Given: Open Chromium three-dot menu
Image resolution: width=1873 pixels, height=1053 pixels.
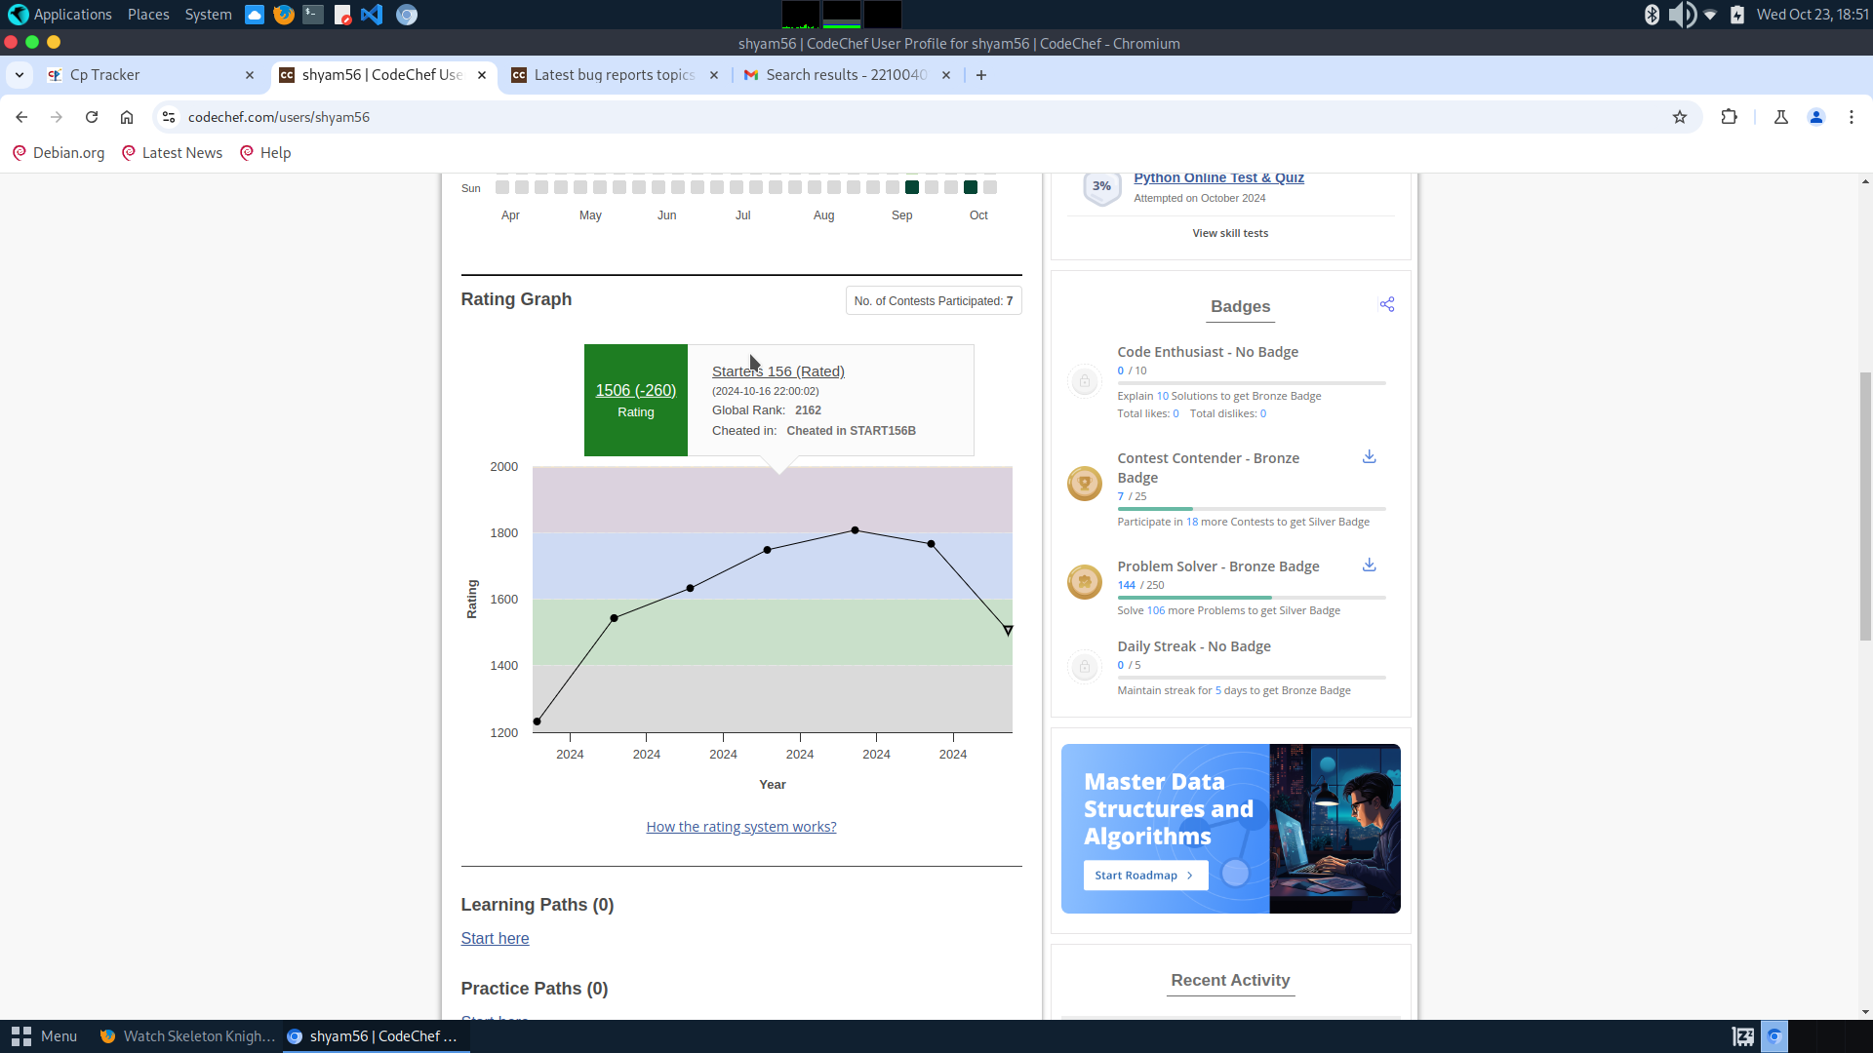Looking at the screenshot, I should [1851, 117].
